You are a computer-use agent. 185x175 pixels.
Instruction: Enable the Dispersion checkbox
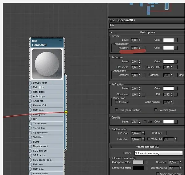click(117, 102)
